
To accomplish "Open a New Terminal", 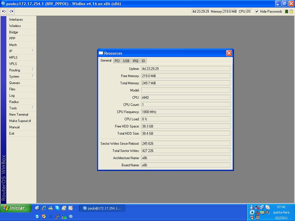I will 21,115.
